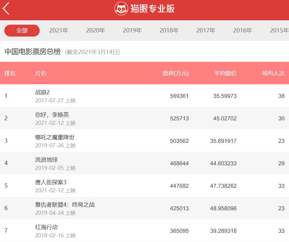
Task: View the 2019年 yearly rankings
Action: (x=133, y=30)
